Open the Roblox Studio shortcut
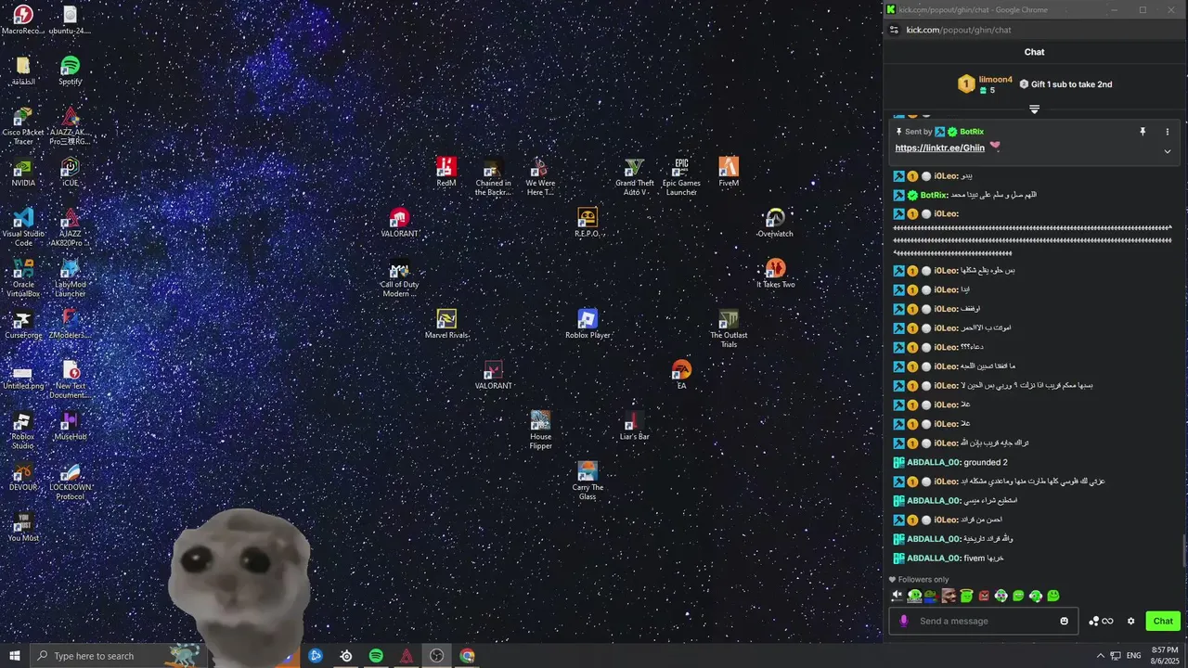 click(23, 430)
